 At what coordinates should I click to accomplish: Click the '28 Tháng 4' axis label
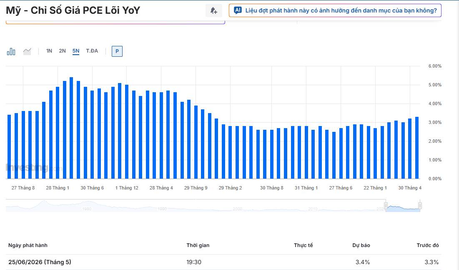(x=161, y=188)
